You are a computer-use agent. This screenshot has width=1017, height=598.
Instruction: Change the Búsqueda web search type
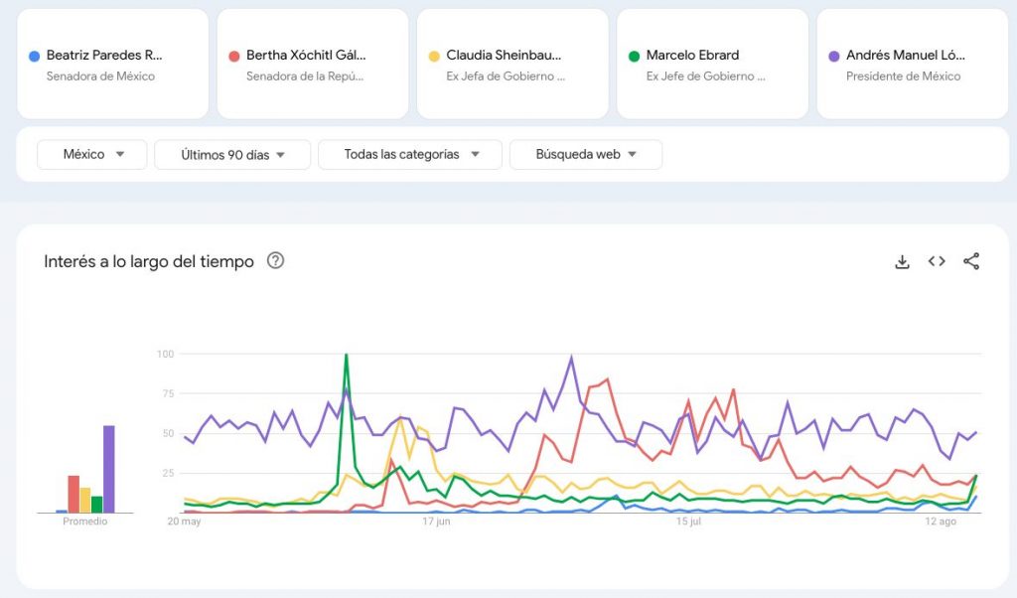click(585, 155)
